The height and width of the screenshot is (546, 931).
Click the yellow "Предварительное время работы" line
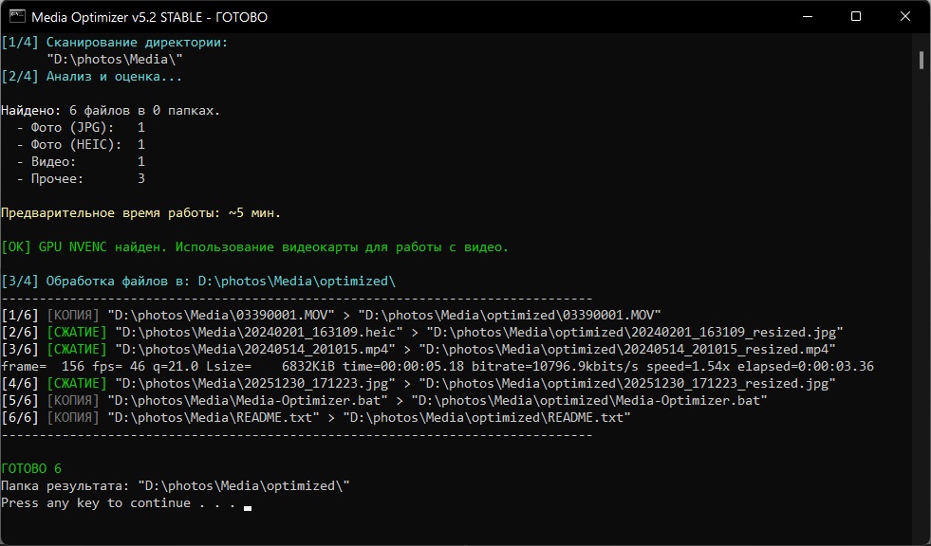(141, 212)
